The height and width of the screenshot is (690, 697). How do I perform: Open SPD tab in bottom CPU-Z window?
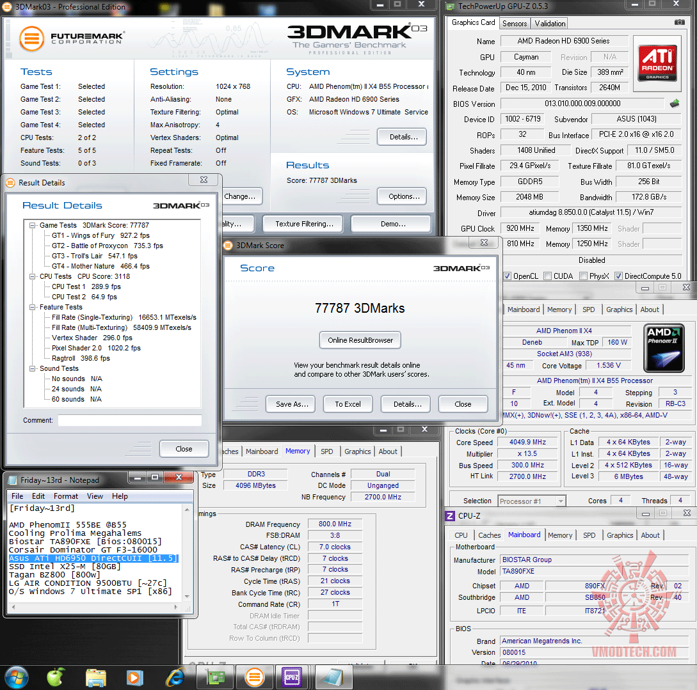point(589,535)
